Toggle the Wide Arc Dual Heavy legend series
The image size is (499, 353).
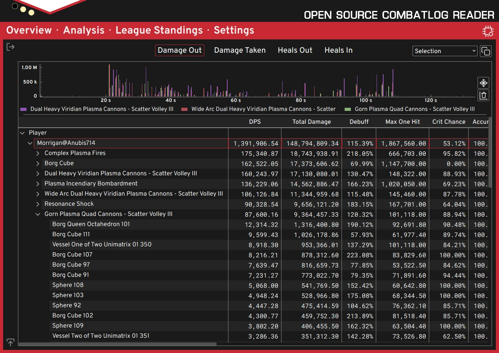[262, 109]
